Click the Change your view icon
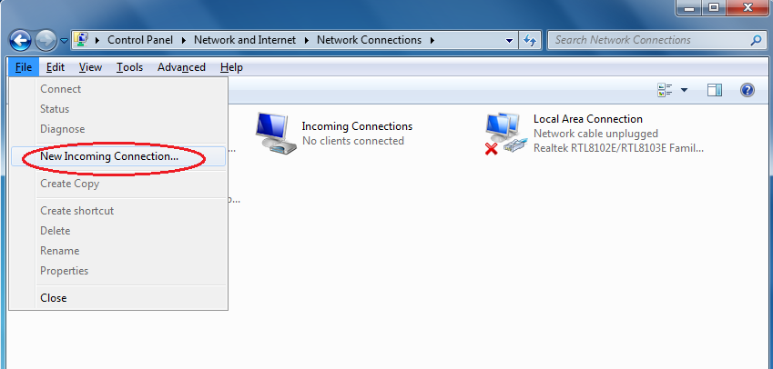Screen dimensions: 773x369 (665, 90)
